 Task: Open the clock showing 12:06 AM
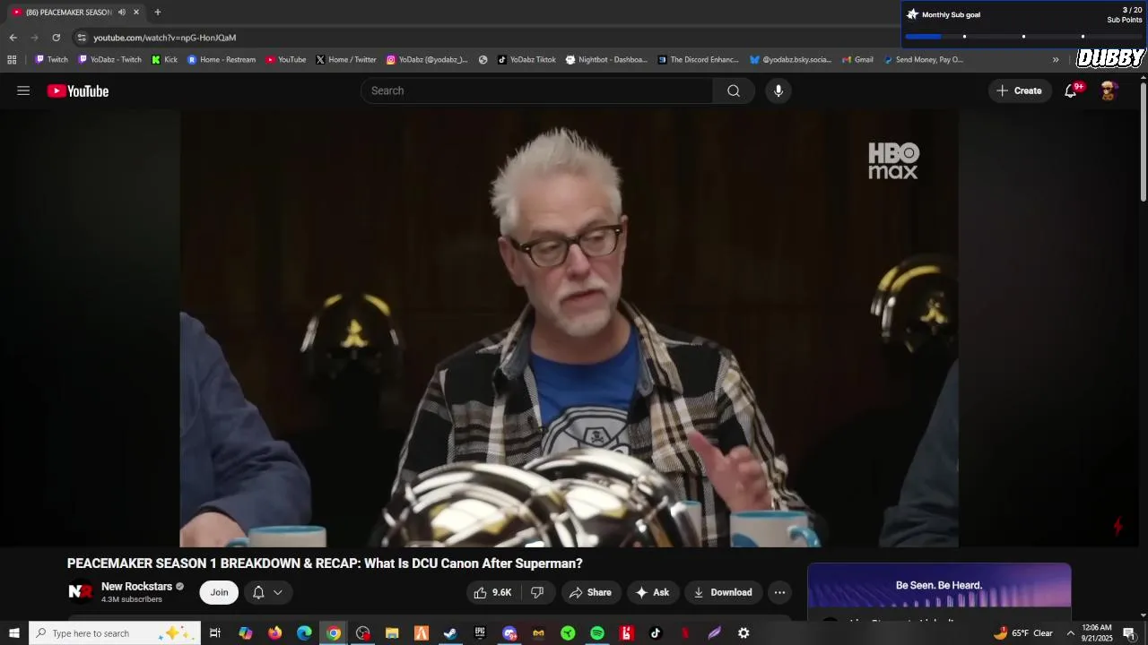1097,633
